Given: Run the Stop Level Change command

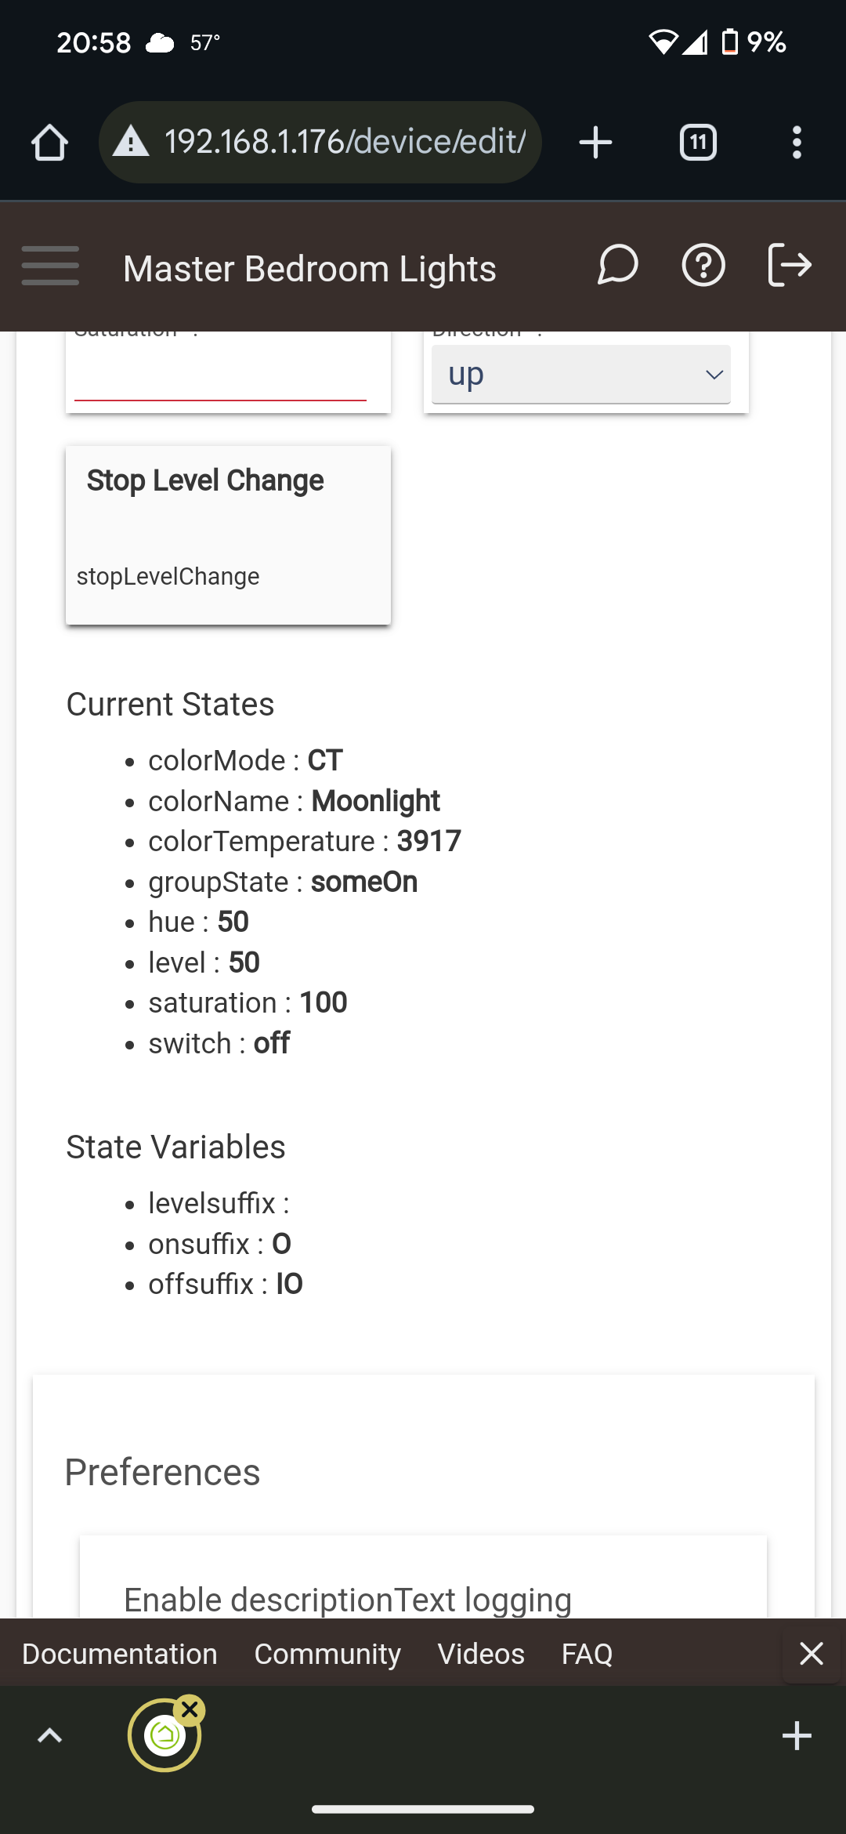Looking at the screenshot, I should (228, 535).
